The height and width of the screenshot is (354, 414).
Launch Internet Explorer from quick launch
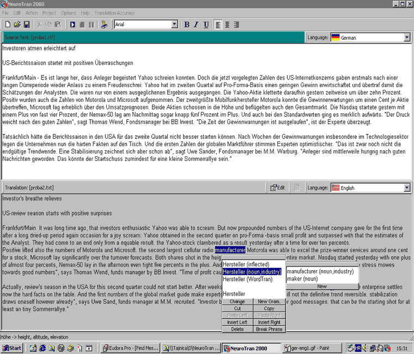(x=42, y=348)
